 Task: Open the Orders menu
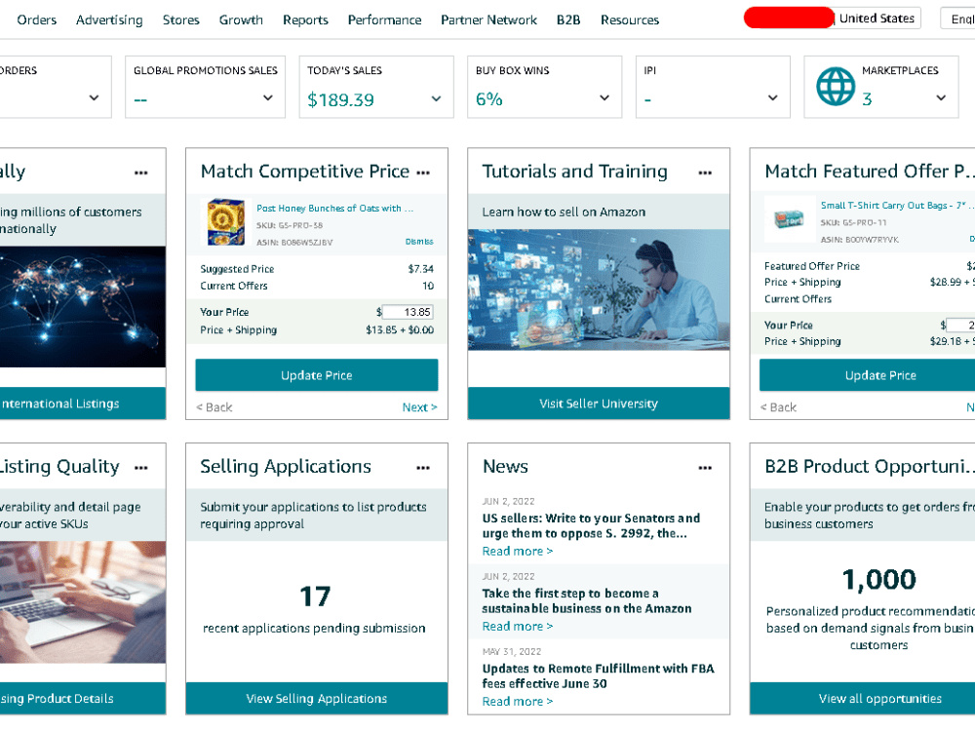pyautogui.click(x=37, y=19)
